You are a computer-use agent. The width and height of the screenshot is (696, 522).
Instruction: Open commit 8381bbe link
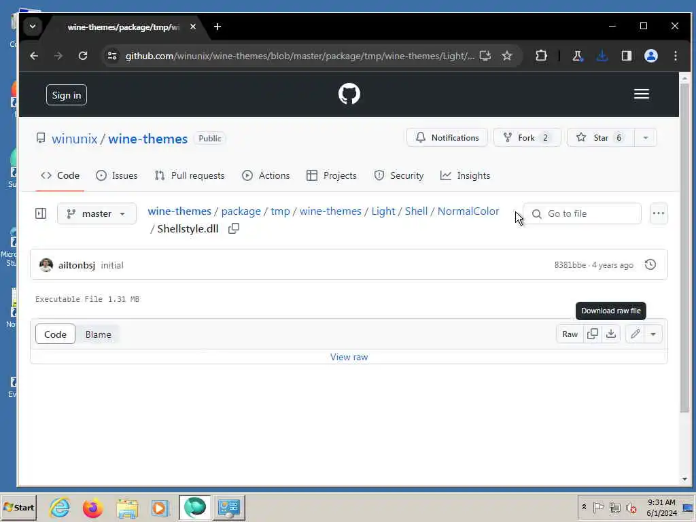point(570,265)
